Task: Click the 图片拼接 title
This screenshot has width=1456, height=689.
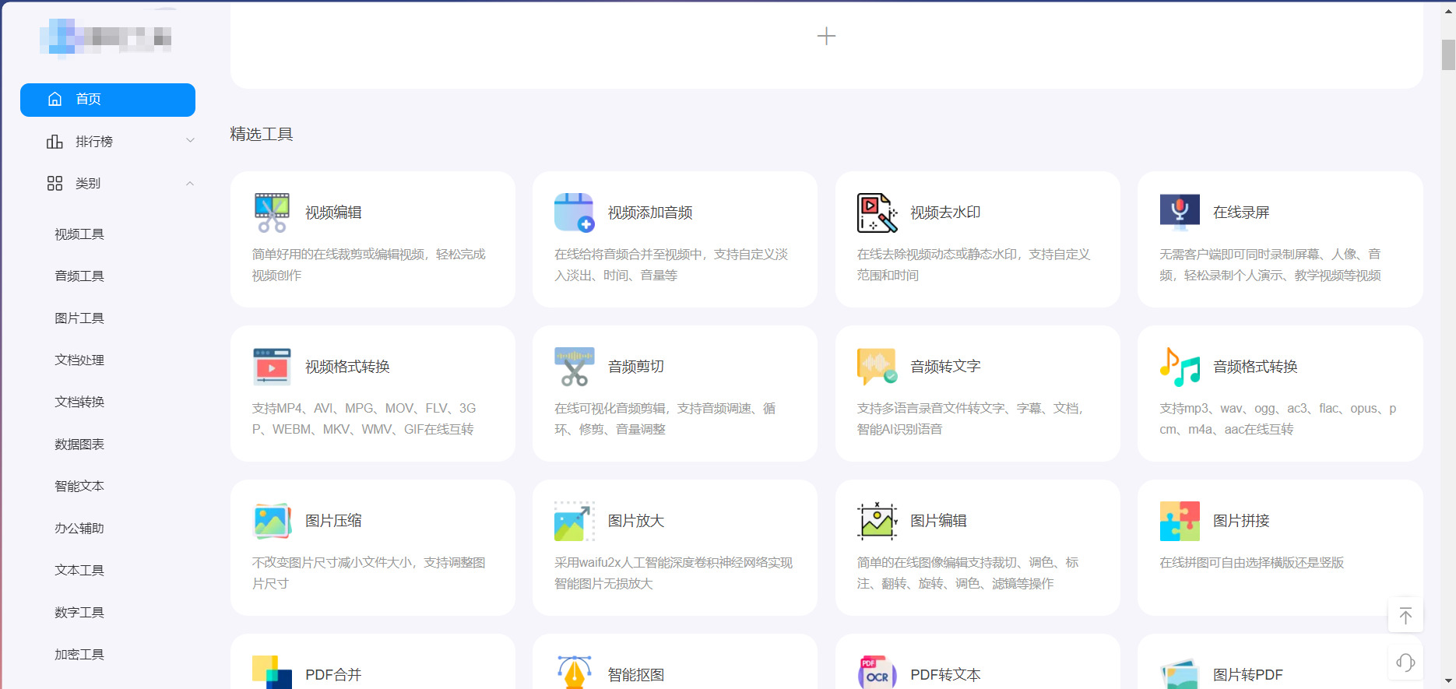Action: [x=1241, y=521]
